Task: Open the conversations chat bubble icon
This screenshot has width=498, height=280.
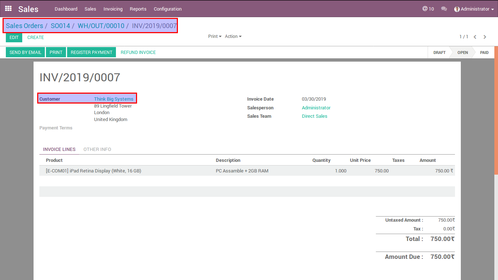Action: click(x=444, y=9)
